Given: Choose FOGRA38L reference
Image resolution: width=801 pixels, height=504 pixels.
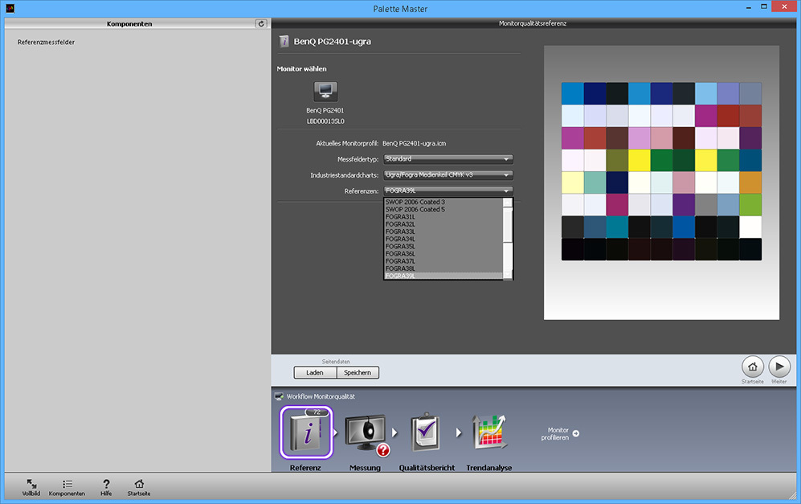Looking at the screenshot, I should pyautogui.click(x=443, y=268).
